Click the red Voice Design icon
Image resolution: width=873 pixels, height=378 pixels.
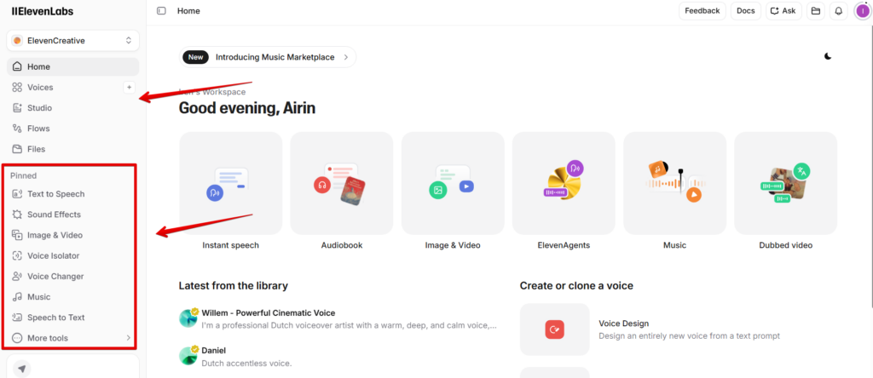554,329
